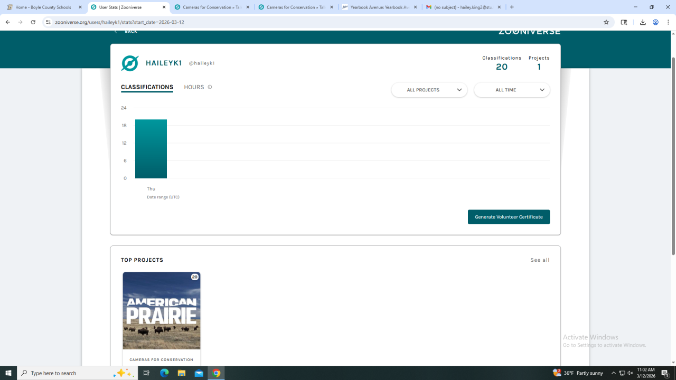This screenshot has height=380, width=676.
Task: Switch to the HOURS stats tab
Action: tap(194, 87)
